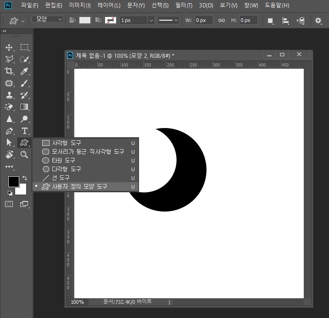Open path arrangement options
329x318 pixels.
click(x=301, y=21)
